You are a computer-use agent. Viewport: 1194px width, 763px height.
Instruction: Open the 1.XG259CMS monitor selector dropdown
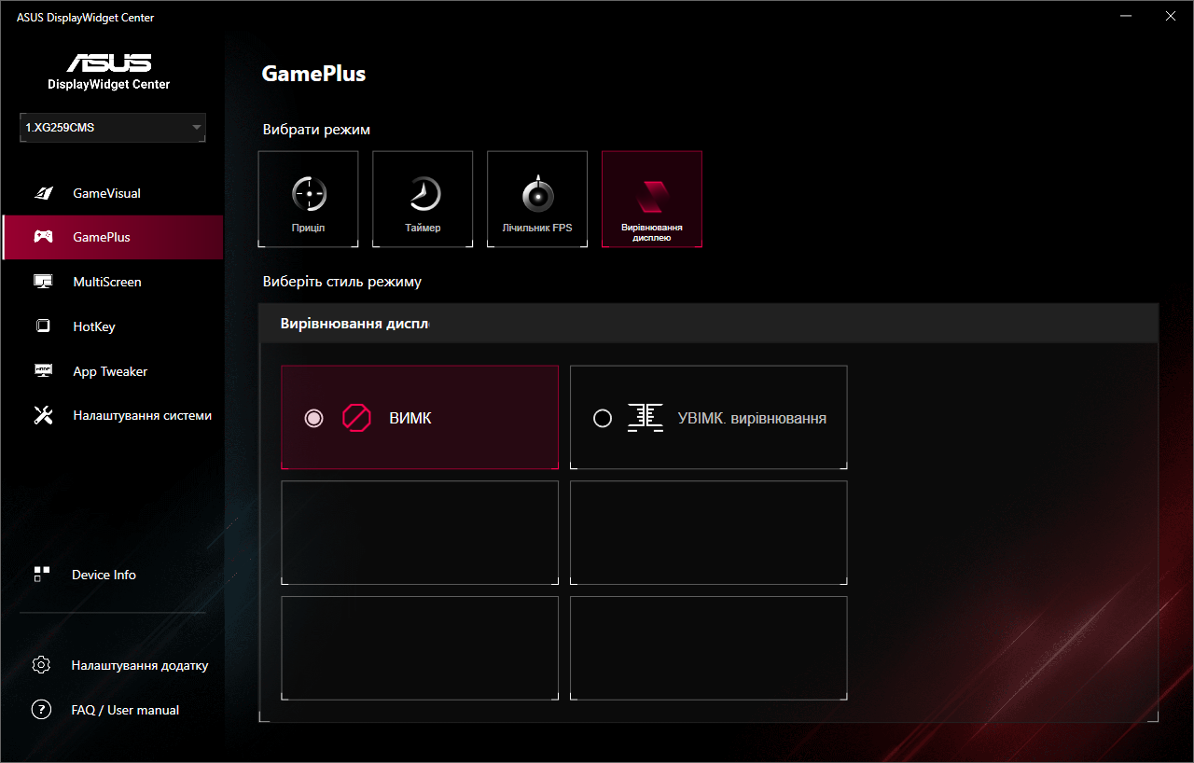112,128
